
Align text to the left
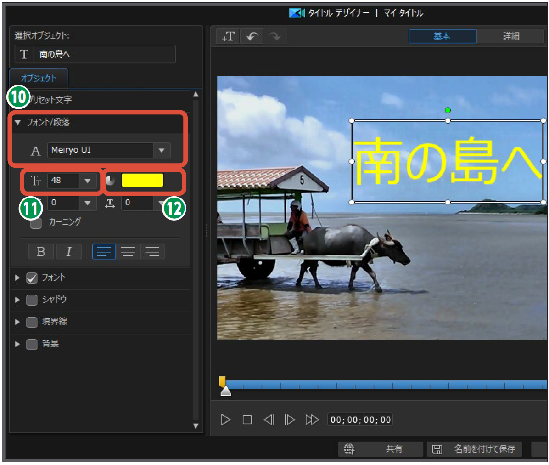click(104, 251)
